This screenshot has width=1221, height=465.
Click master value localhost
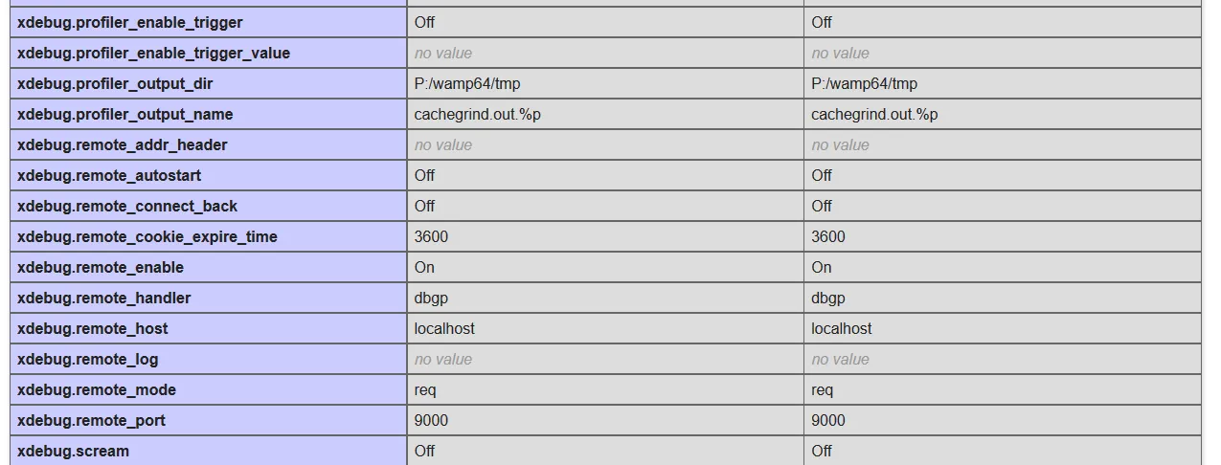[x=841, y=328]
